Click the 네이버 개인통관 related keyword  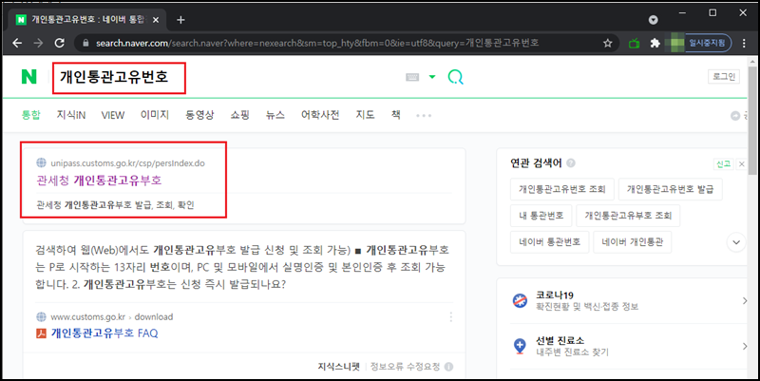(x=632, y=242)
